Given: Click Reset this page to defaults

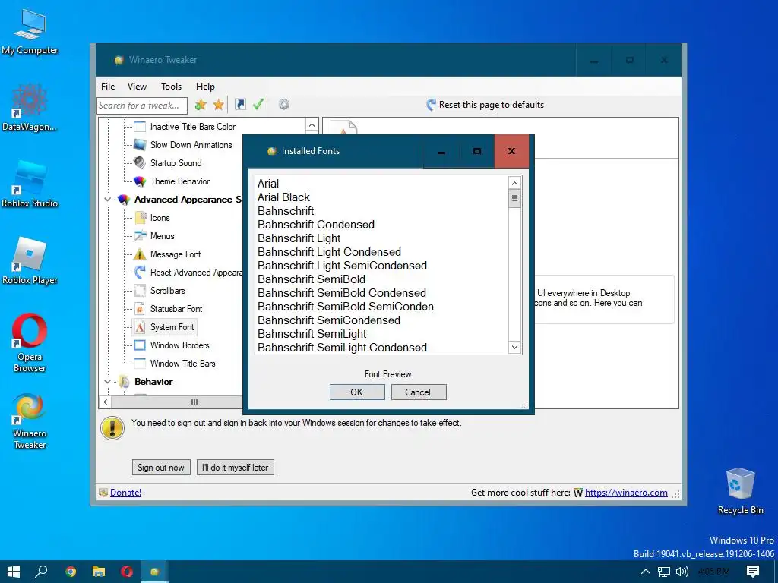Looking at the screenshot, I should coord(485,105).
